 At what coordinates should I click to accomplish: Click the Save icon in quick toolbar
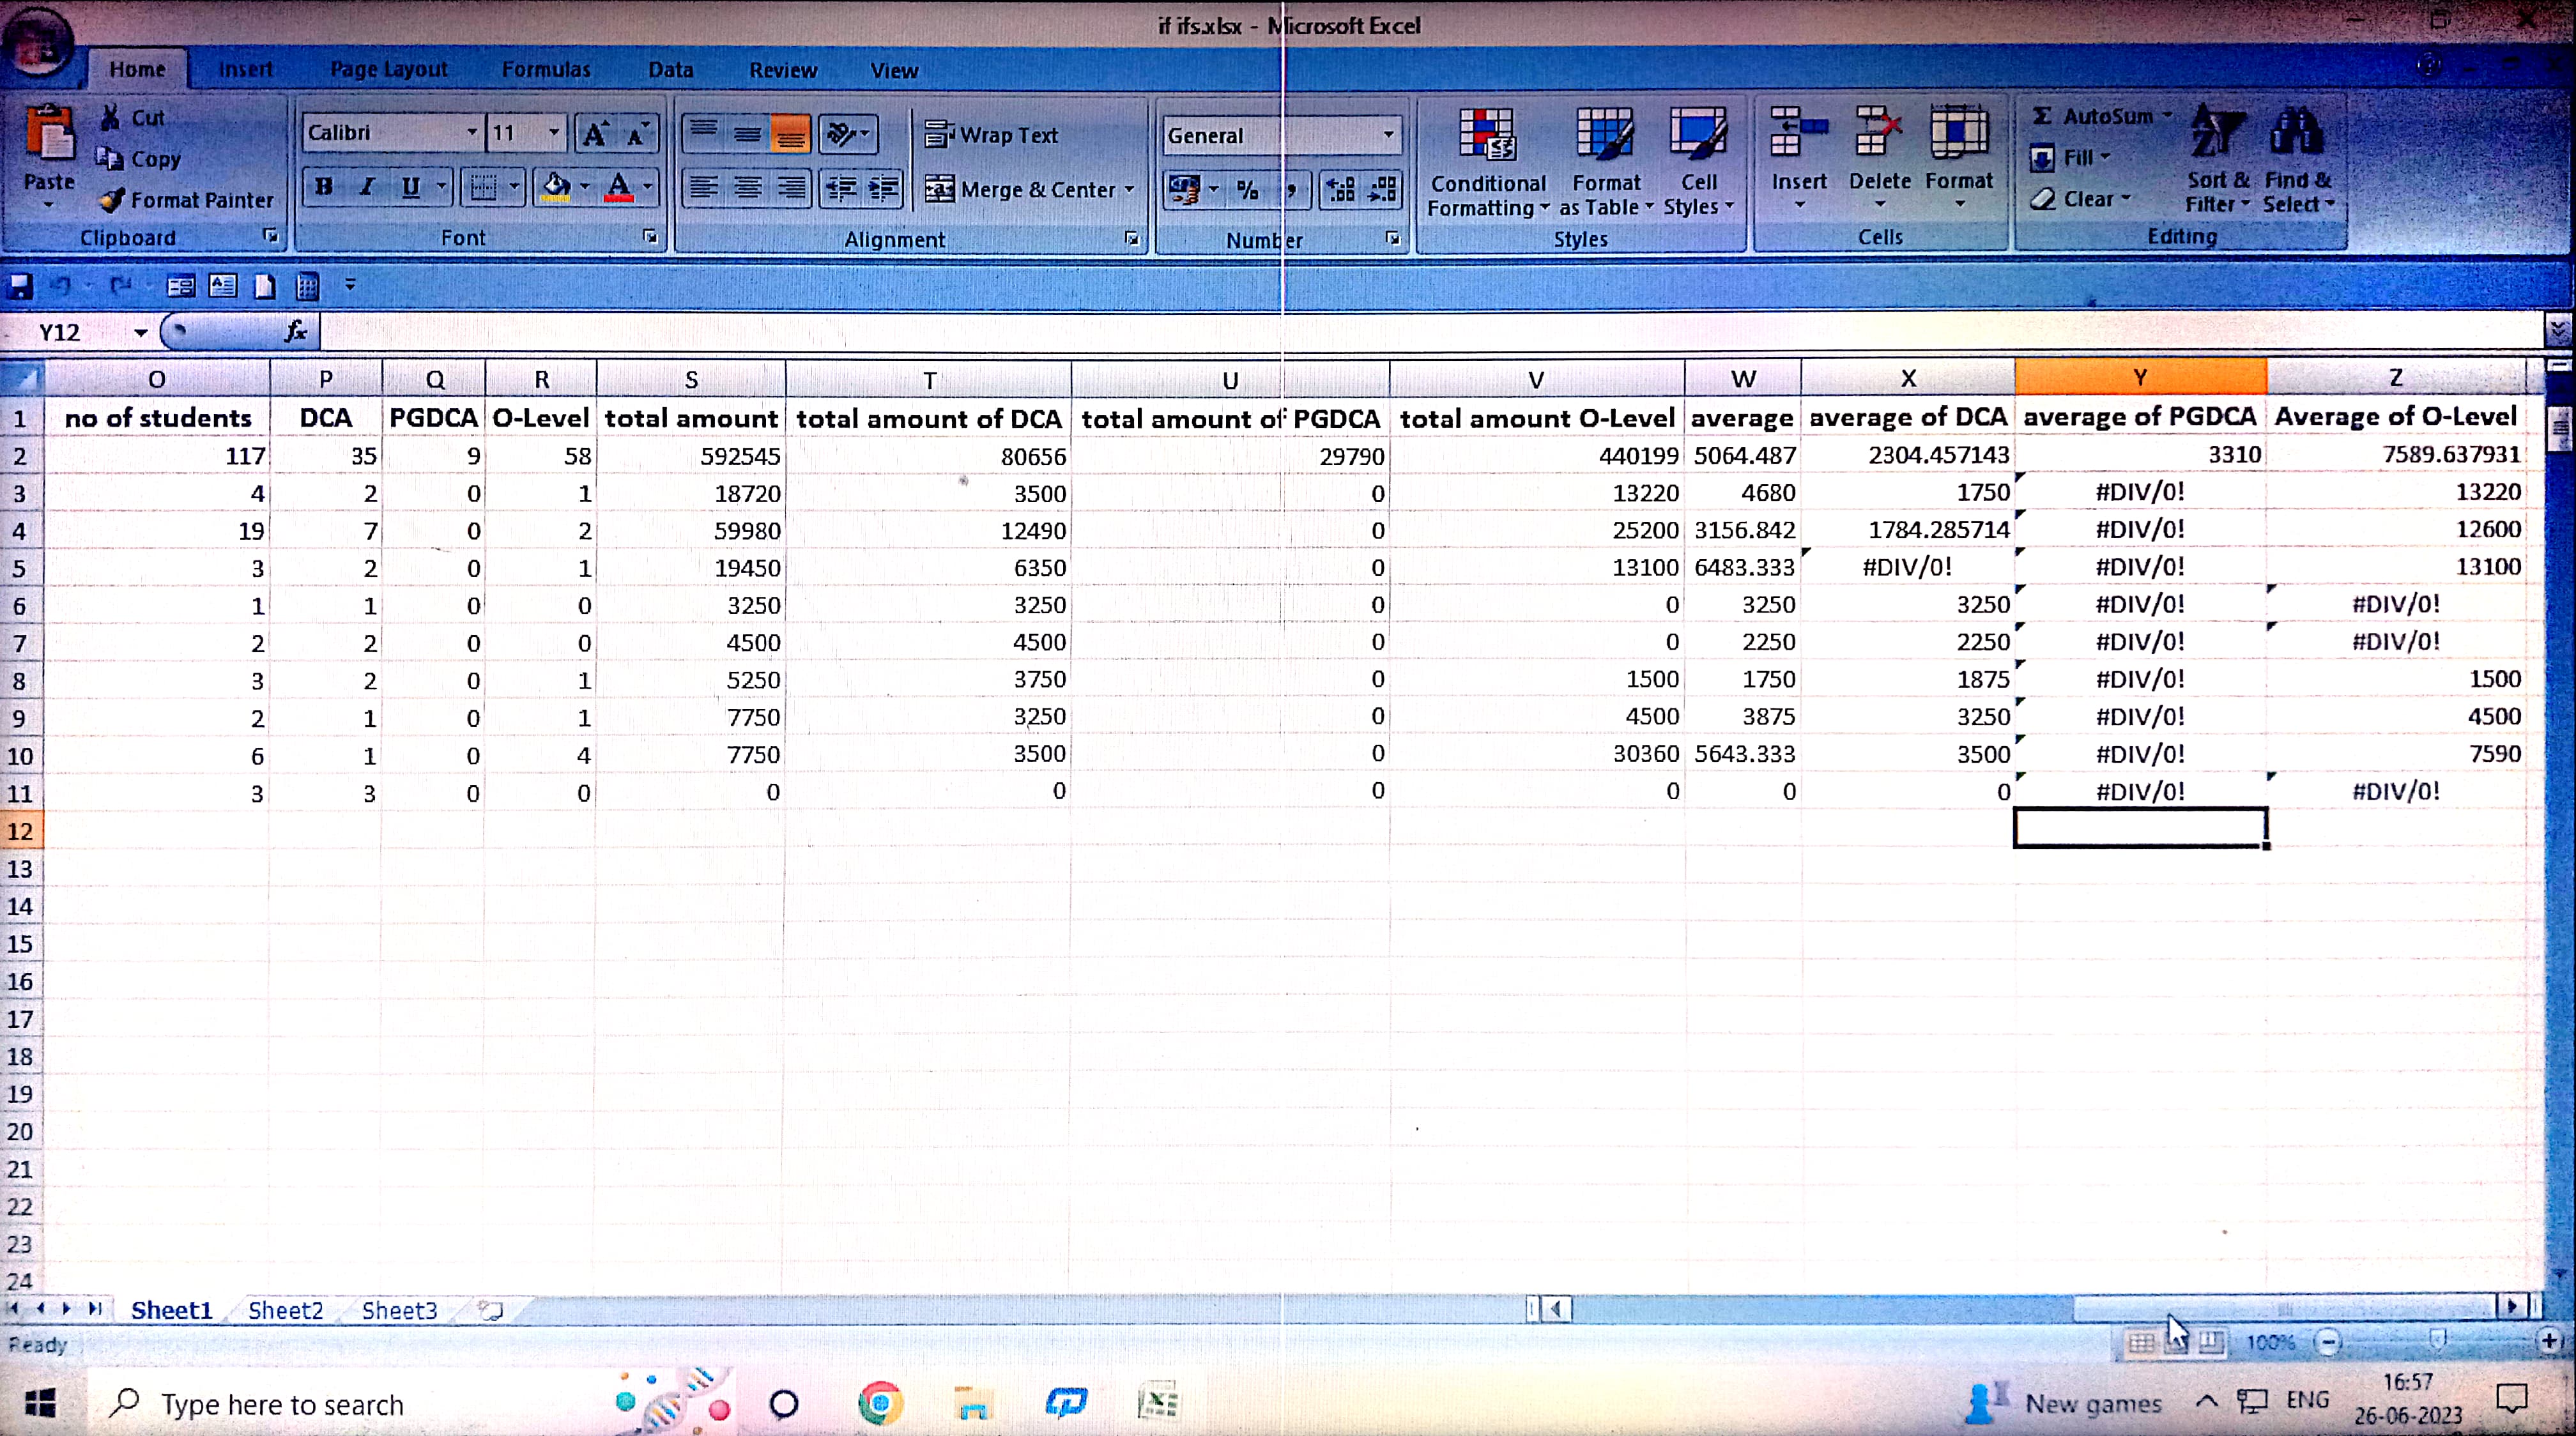pos(21,287)
